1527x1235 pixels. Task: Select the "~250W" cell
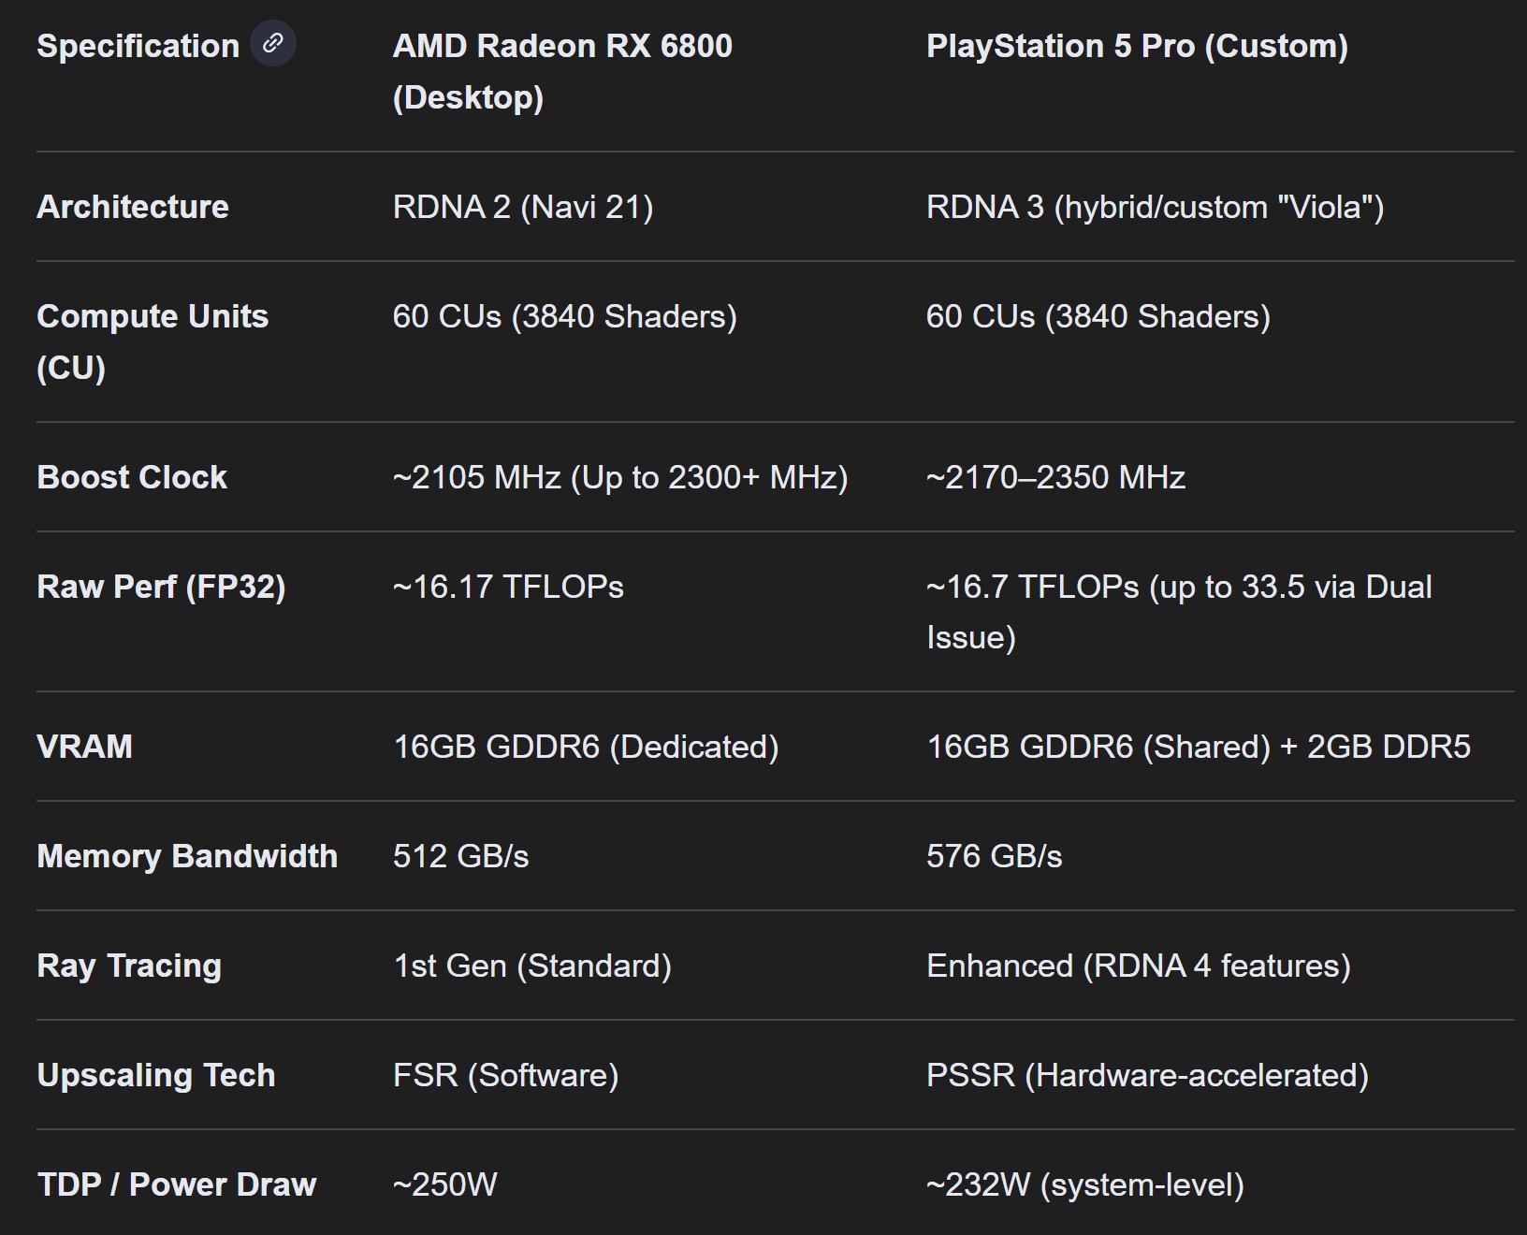[x=445, y=1184]
